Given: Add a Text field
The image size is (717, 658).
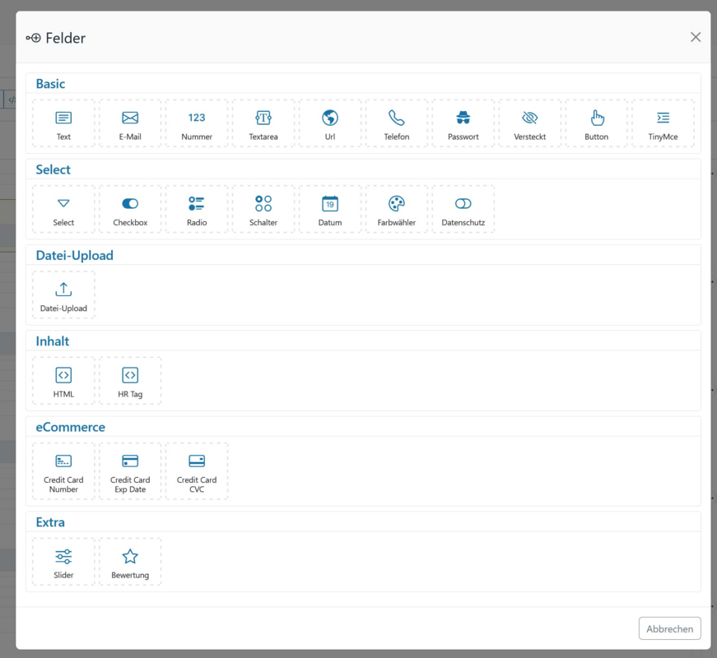Looking at the screenshot, I should tap(63, 123).
